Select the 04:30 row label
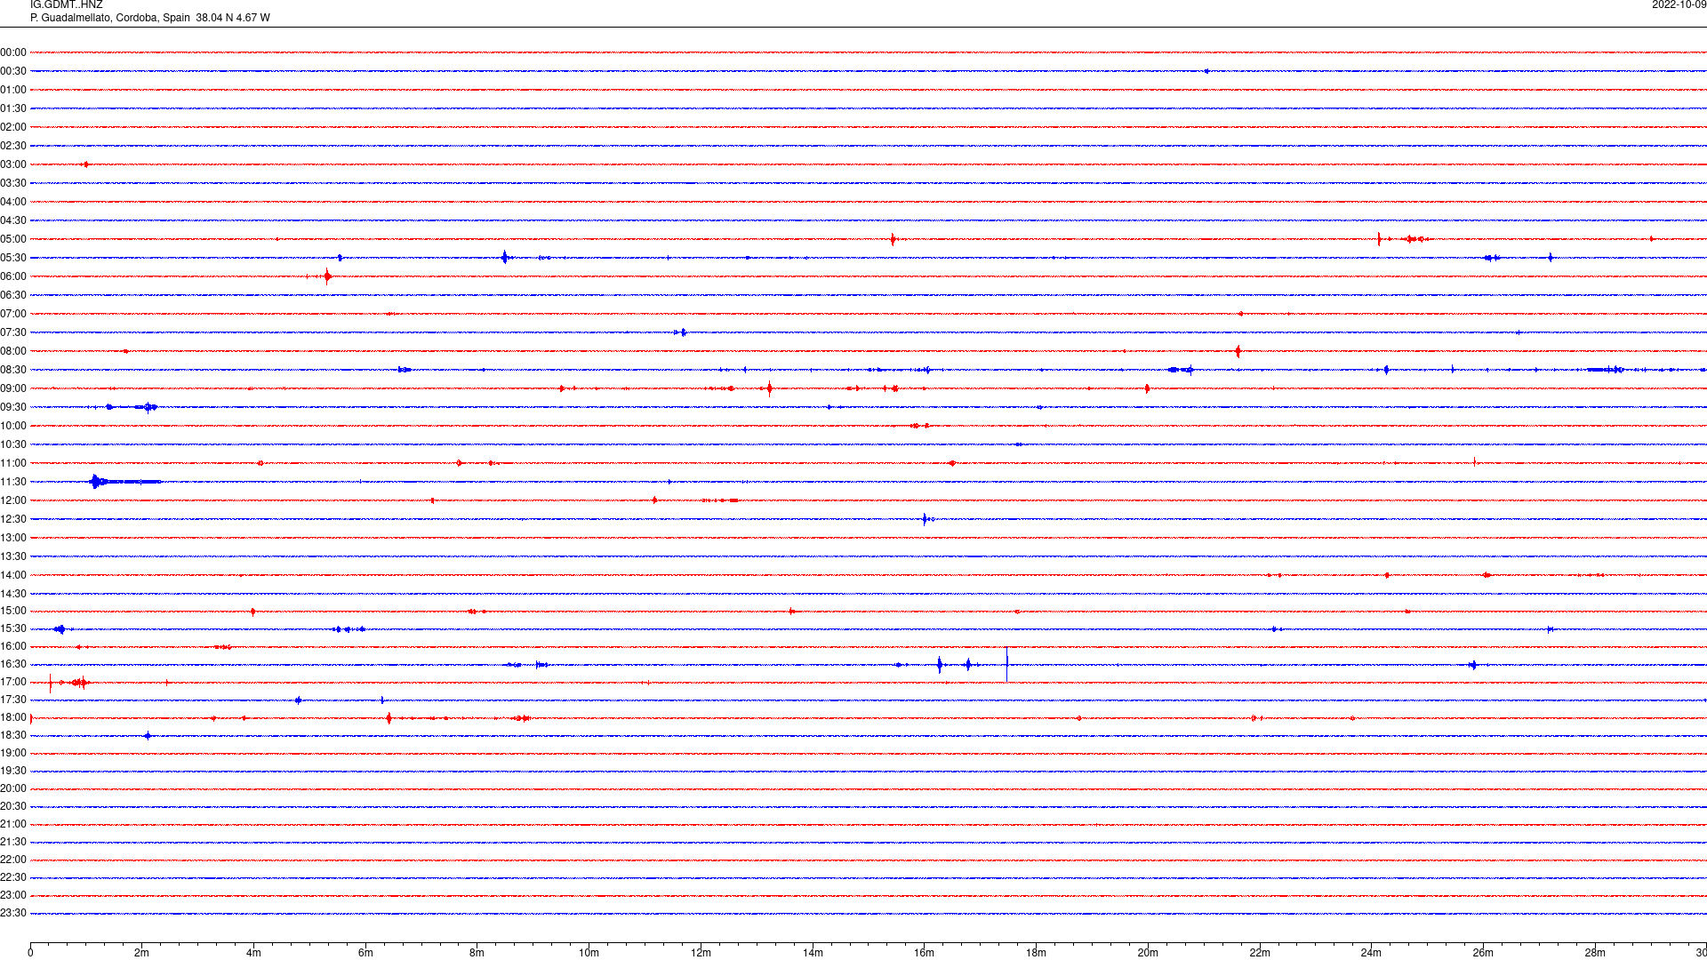1707x960 pixels. (13, 220)
